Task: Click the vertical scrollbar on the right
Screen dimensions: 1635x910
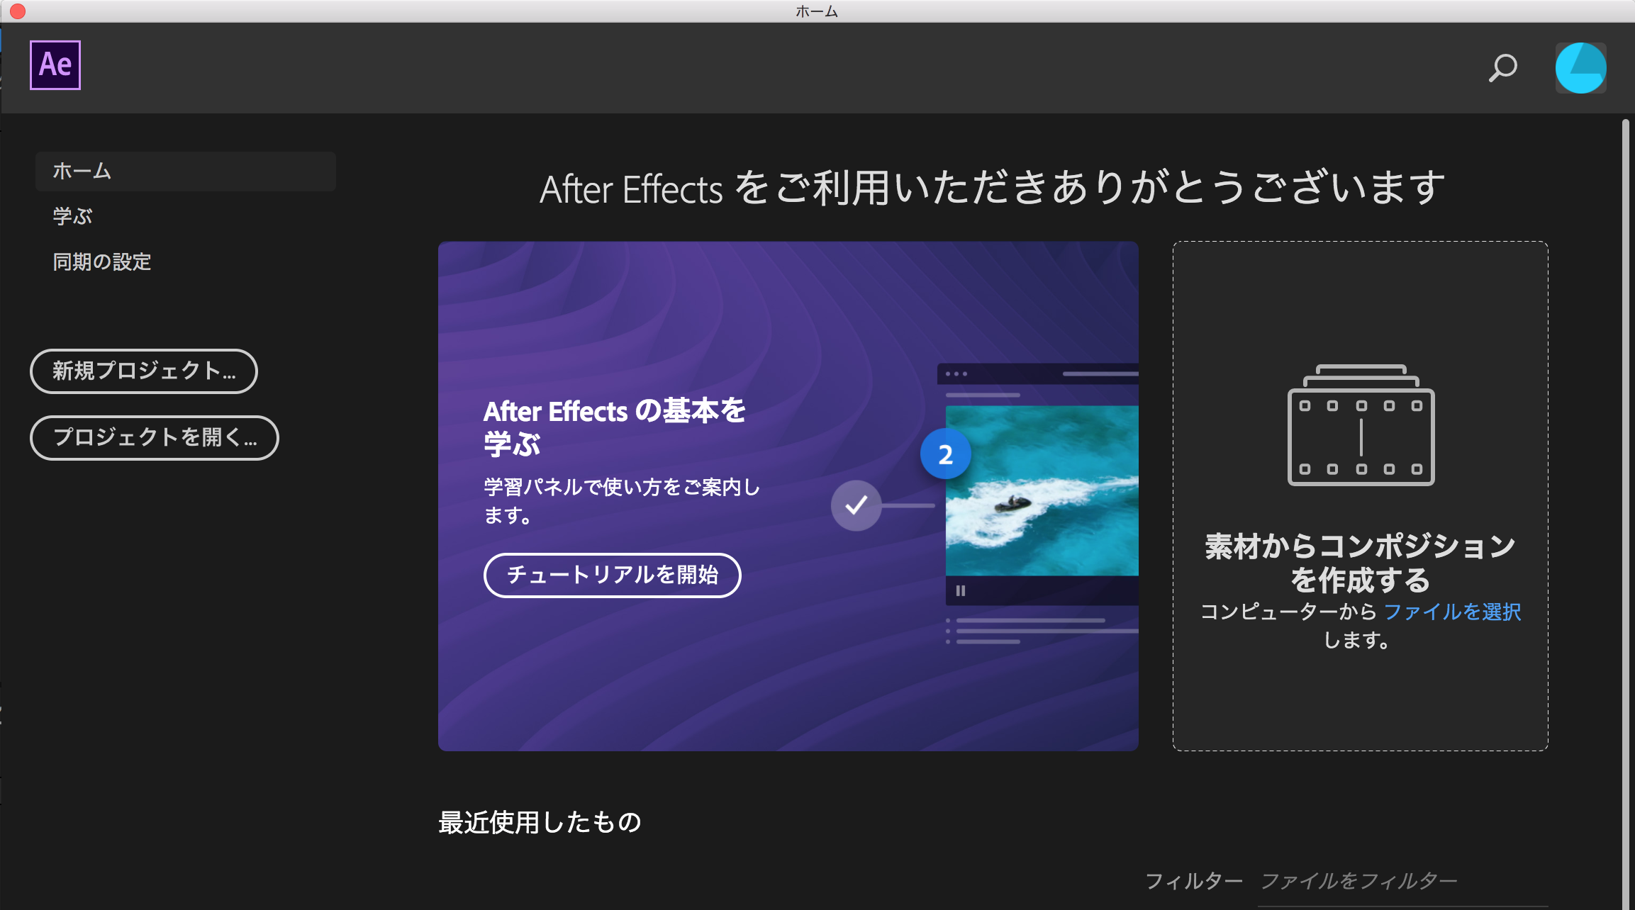Action: [x=1625, y=515]
